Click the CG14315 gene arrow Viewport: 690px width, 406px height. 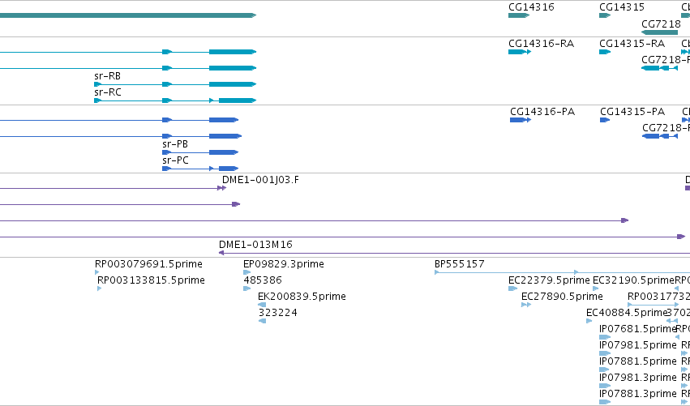605,15
